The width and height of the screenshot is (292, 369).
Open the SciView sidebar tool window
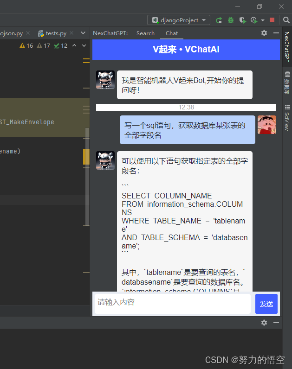pyautogui.click(x=287, y=118)
